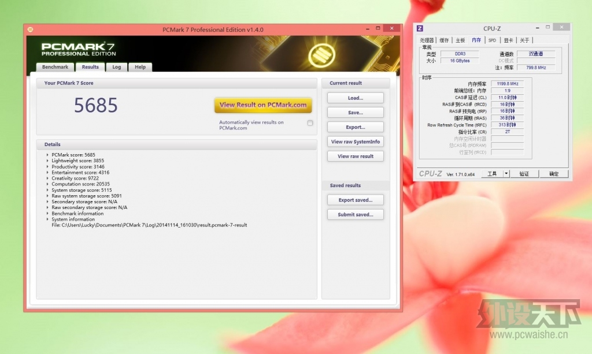The width and height of the screenshot is (592, 354).
Task: Expand the Computation score: 20535 row
Action: [x=47, y=184]
